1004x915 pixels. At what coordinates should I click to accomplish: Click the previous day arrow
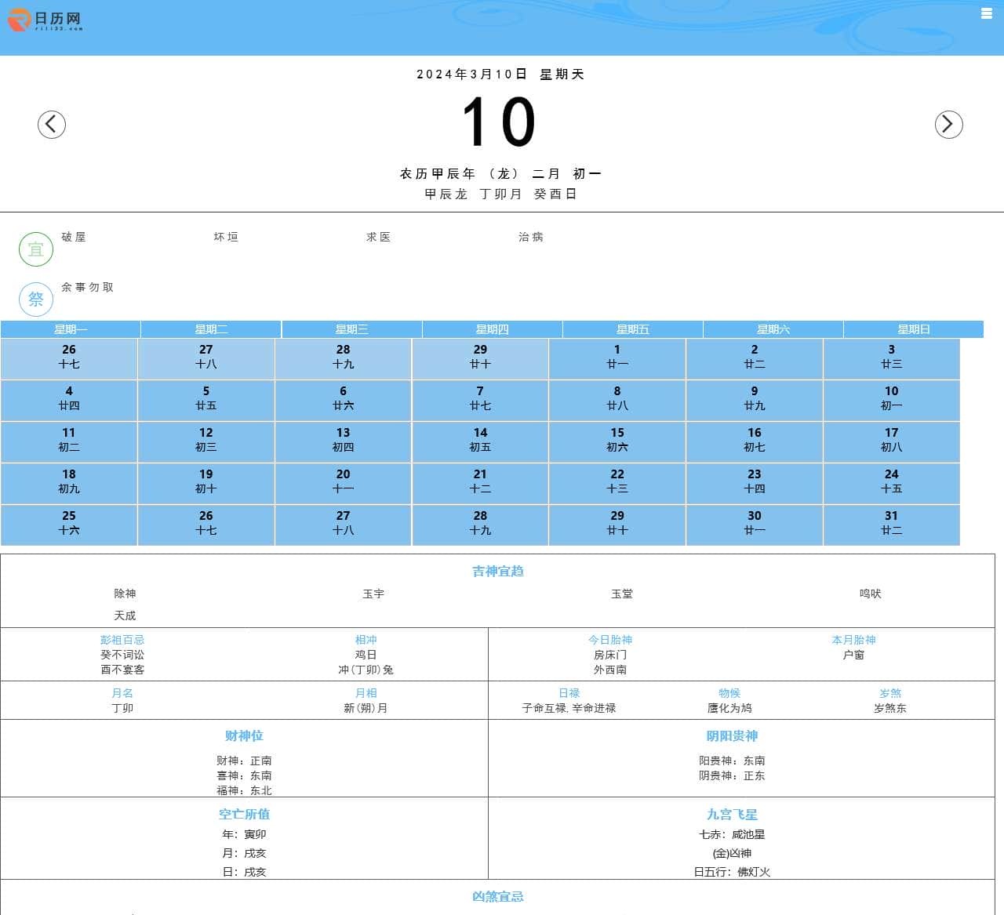click(52, 124)
